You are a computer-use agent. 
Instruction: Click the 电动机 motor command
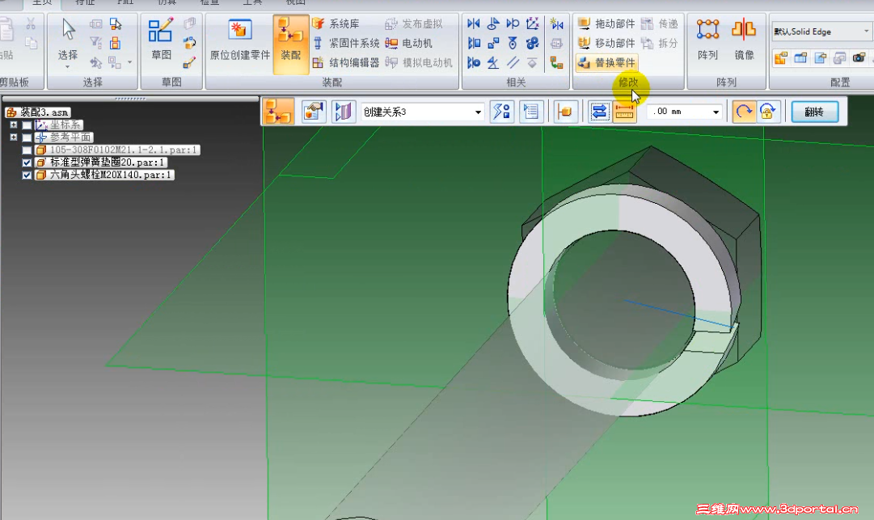tap(408, 43)
